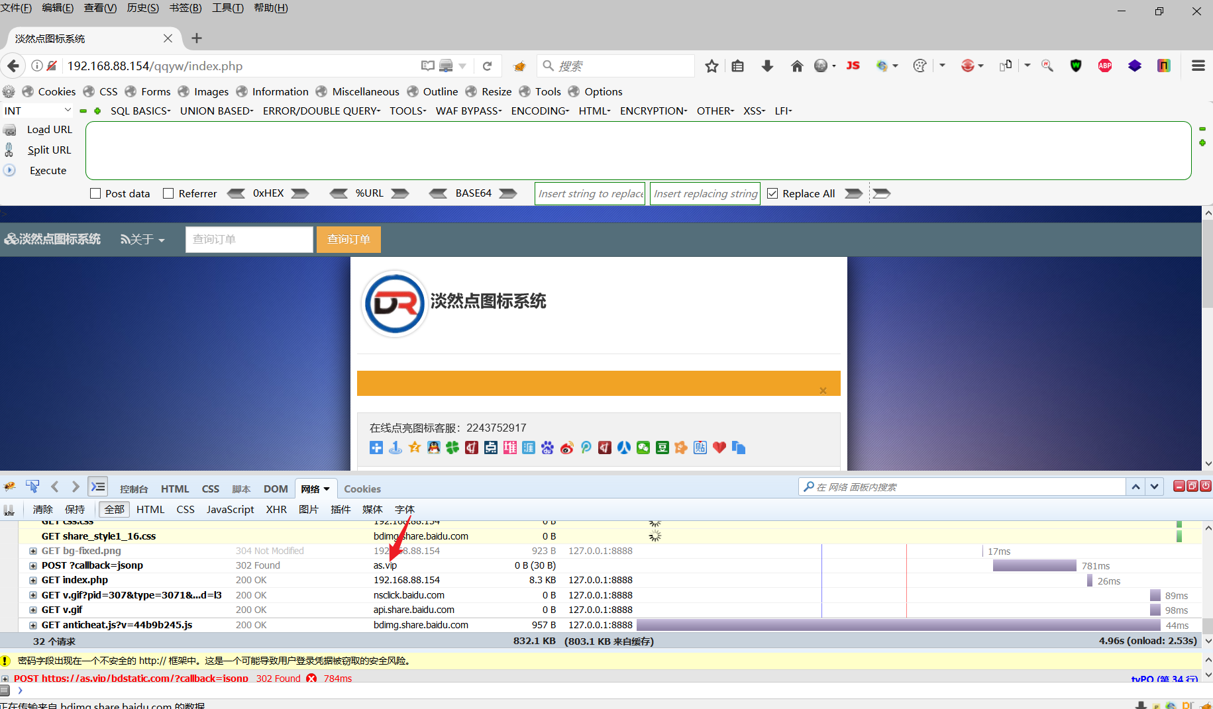Click the copy link share icon
The width and height of the screenshot is (1213, 709).
[739, 448]
